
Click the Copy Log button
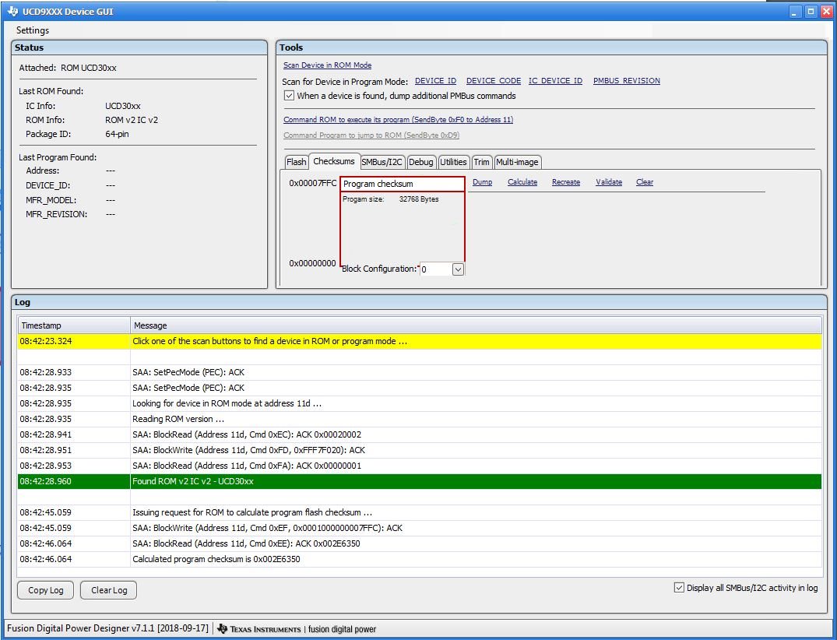[x=45, y=590]
